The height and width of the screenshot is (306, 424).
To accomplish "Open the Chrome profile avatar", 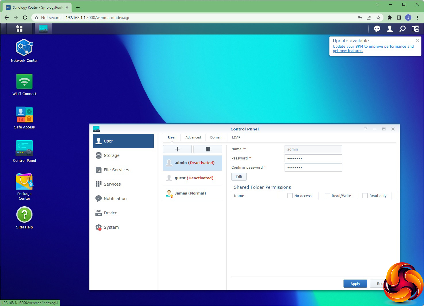I will (408, 18).
